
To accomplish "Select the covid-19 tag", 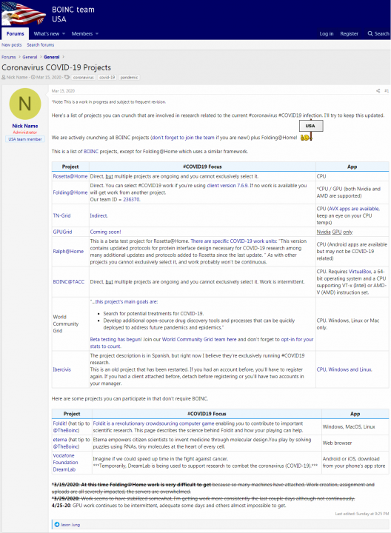I will (107, 78).
